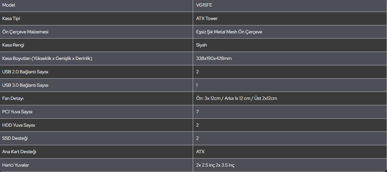Click PCI Yuva Sayısı label

coord(17,112)
